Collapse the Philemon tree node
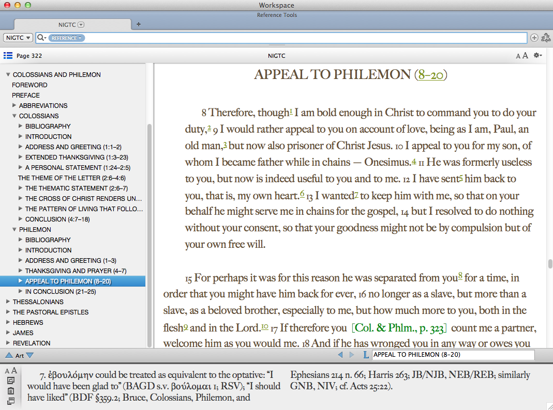This screenshot has width=553, height=410. tap(14, 229)
